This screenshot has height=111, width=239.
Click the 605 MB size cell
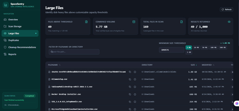(193, 87)
